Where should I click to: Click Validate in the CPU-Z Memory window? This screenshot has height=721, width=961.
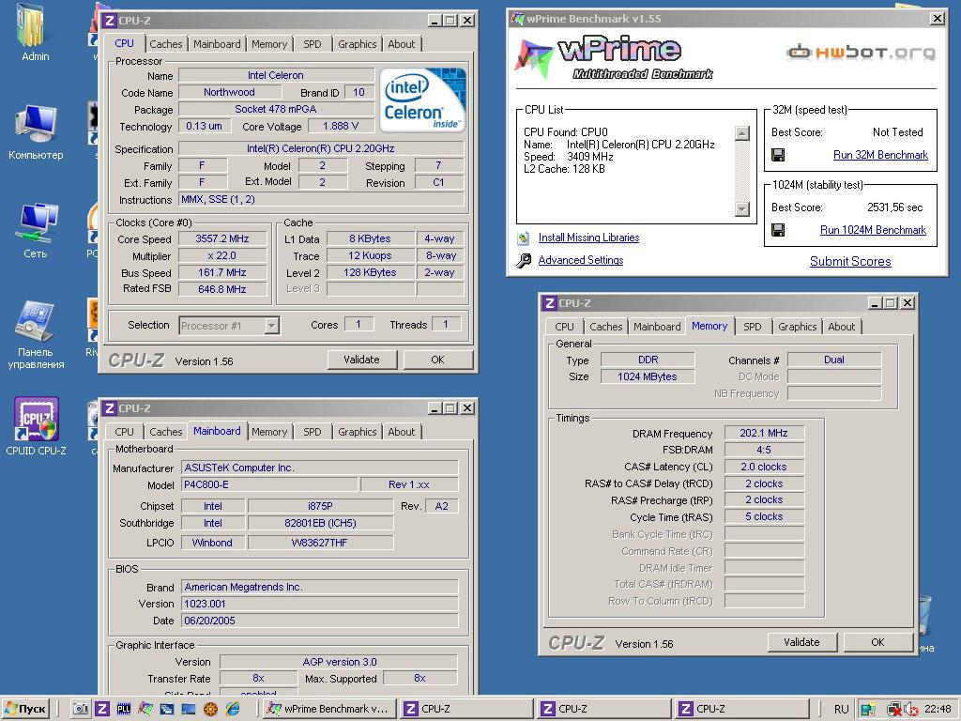(801, 642)
